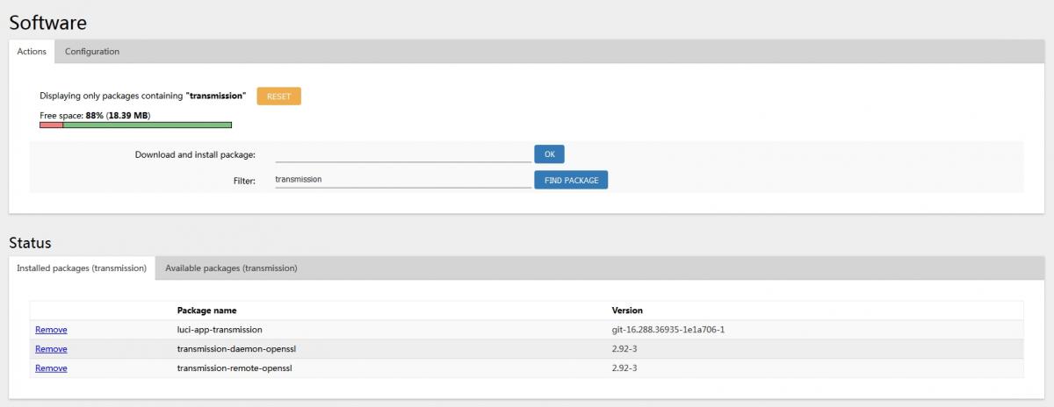Switch to the Actions tab
The height and width of the screenshot is (407, 1054).
click(x=32, y=52)
